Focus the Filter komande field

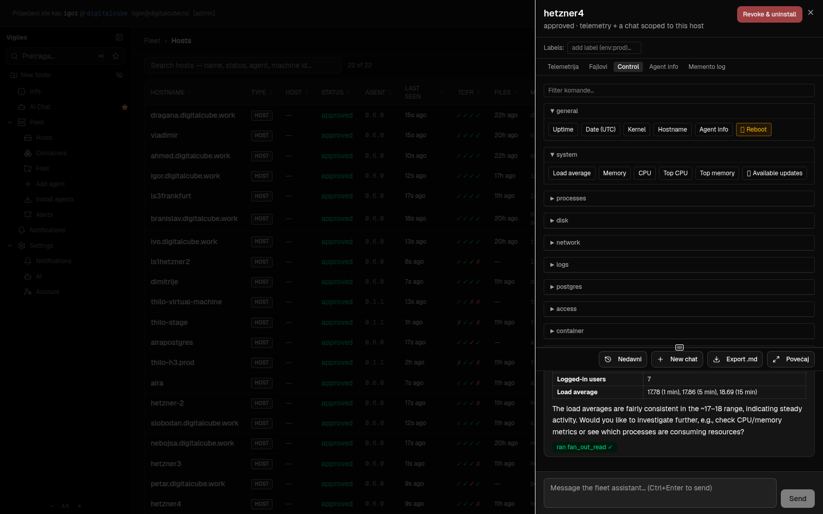coord(679,90)
